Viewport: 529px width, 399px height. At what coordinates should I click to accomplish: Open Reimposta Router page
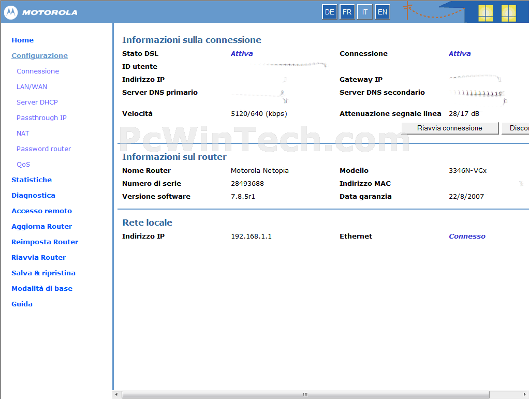point(45,242)
